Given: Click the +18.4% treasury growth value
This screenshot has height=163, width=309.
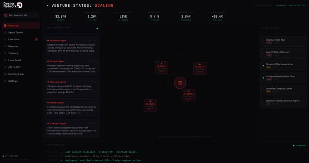Looking at the screenshot, I should coord(217,16).
